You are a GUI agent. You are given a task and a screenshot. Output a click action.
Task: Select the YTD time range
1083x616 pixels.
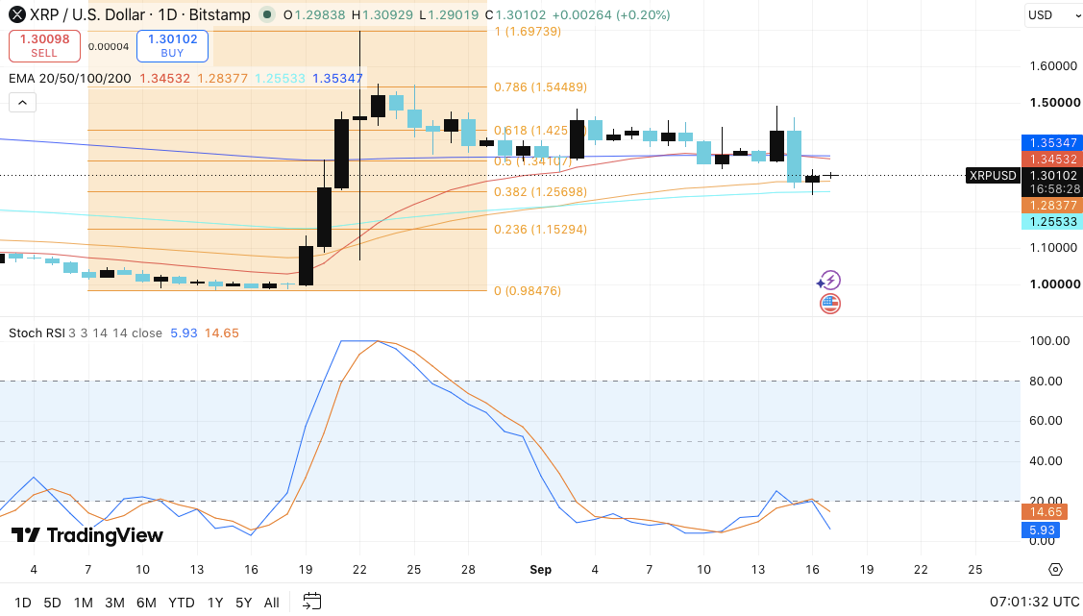pyautogui.click(x=181, y=603)
